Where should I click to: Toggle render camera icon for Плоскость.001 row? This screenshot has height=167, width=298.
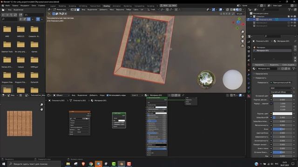pos(295,19)
